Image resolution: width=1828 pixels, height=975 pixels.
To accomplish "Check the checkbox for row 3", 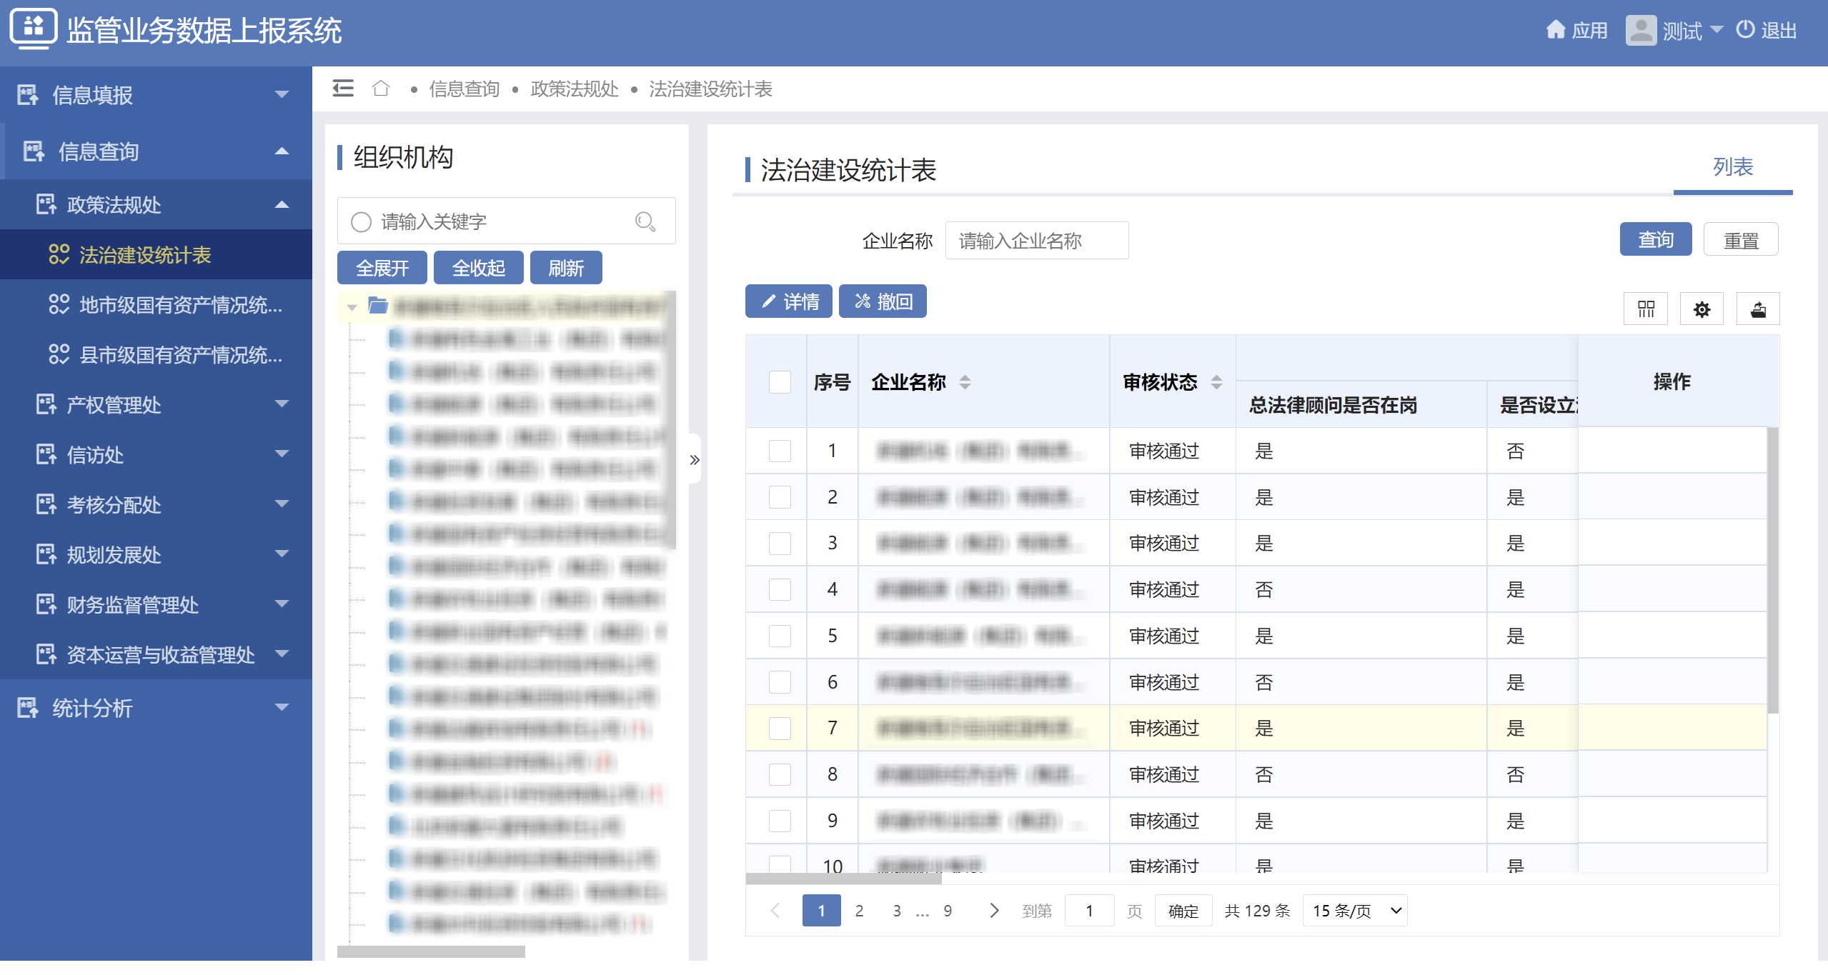I will (780, 543).
